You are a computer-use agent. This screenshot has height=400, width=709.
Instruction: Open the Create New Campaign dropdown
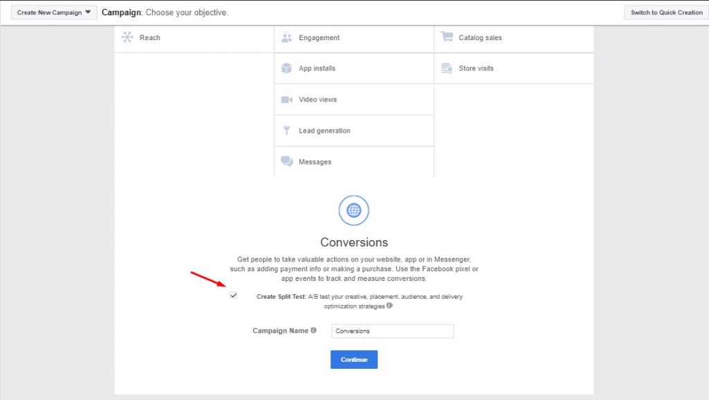click(54, 12)
